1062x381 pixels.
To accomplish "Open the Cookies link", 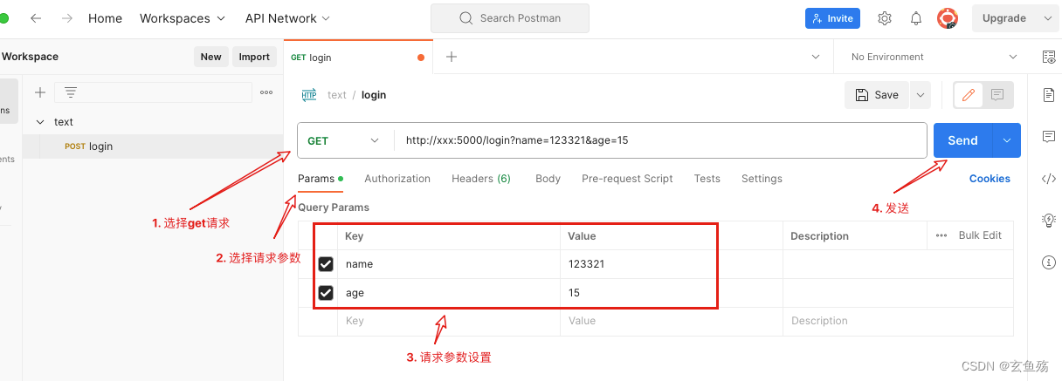I will click(x=990, y=179).
